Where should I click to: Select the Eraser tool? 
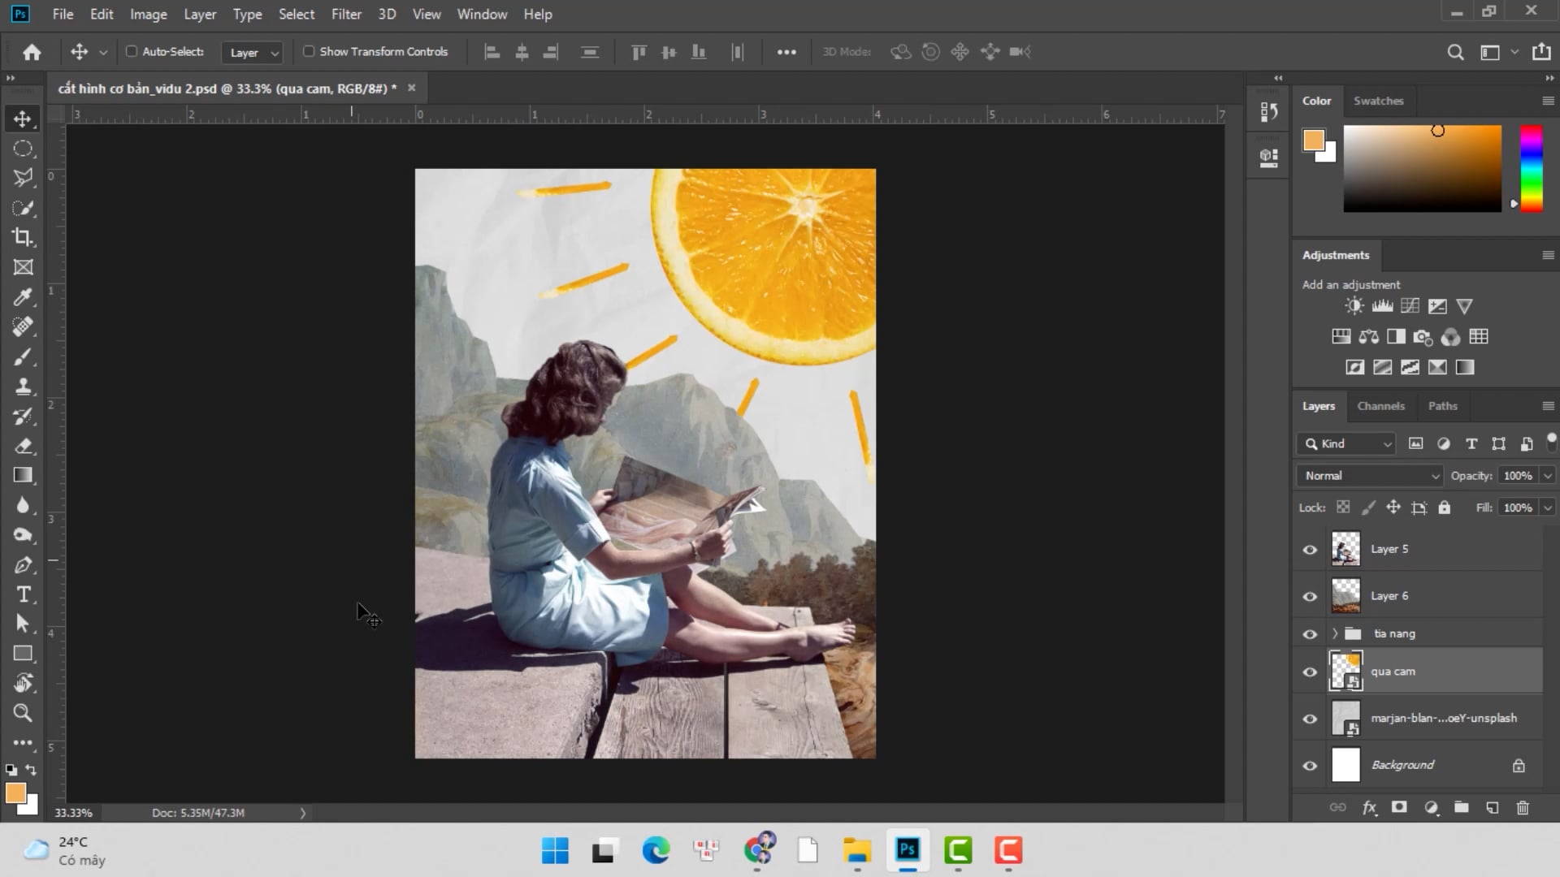23,446
